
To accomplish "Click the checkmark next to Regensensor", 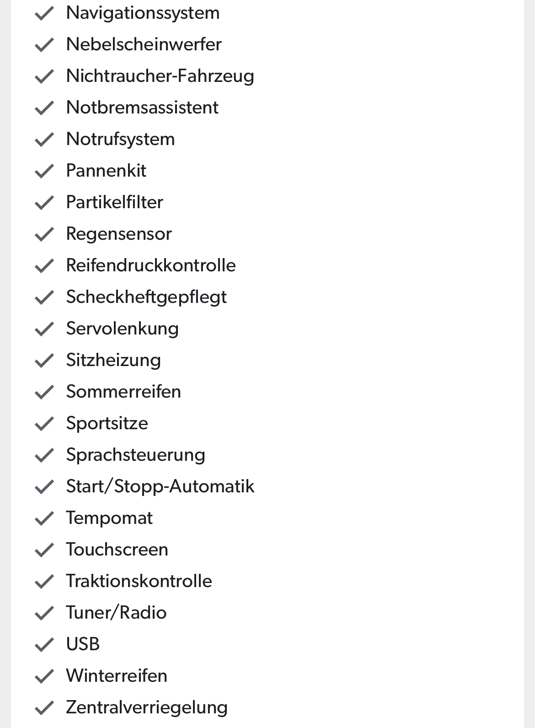I will (x=44, y=234).
